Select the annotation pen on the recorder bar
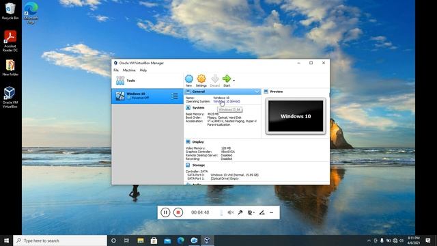This screenshot has width=437, height=246. pyautogui.click(x=262, y=213)
